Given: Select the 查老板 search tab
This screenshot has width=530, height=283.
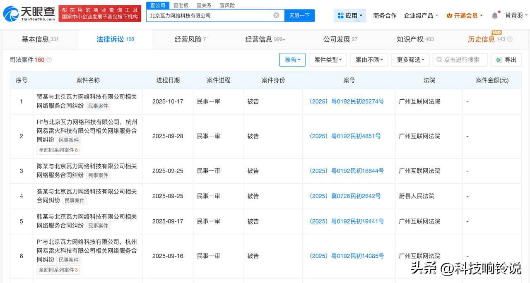Looking at the screenshot, I should click(181, 5).
